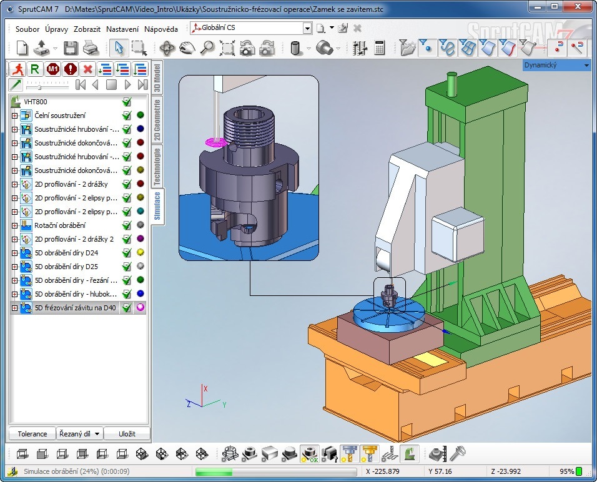Click the Tolerance button

(32, 434)
